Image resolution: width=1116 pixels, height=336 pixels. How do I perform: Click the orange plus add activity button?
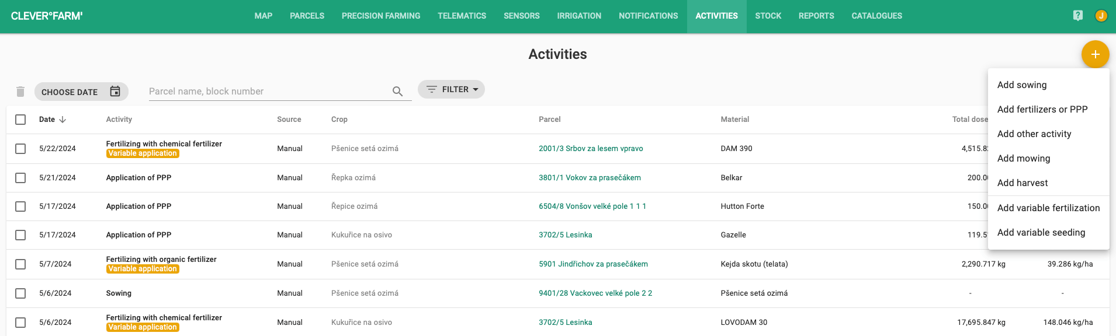[1095, 54]
